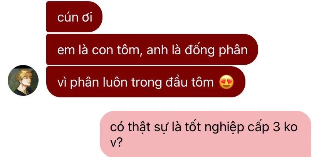Screen dimensions: 319x157
Task: Select the "em là con tôm" message bubble
Action: (x=152, y=50)
